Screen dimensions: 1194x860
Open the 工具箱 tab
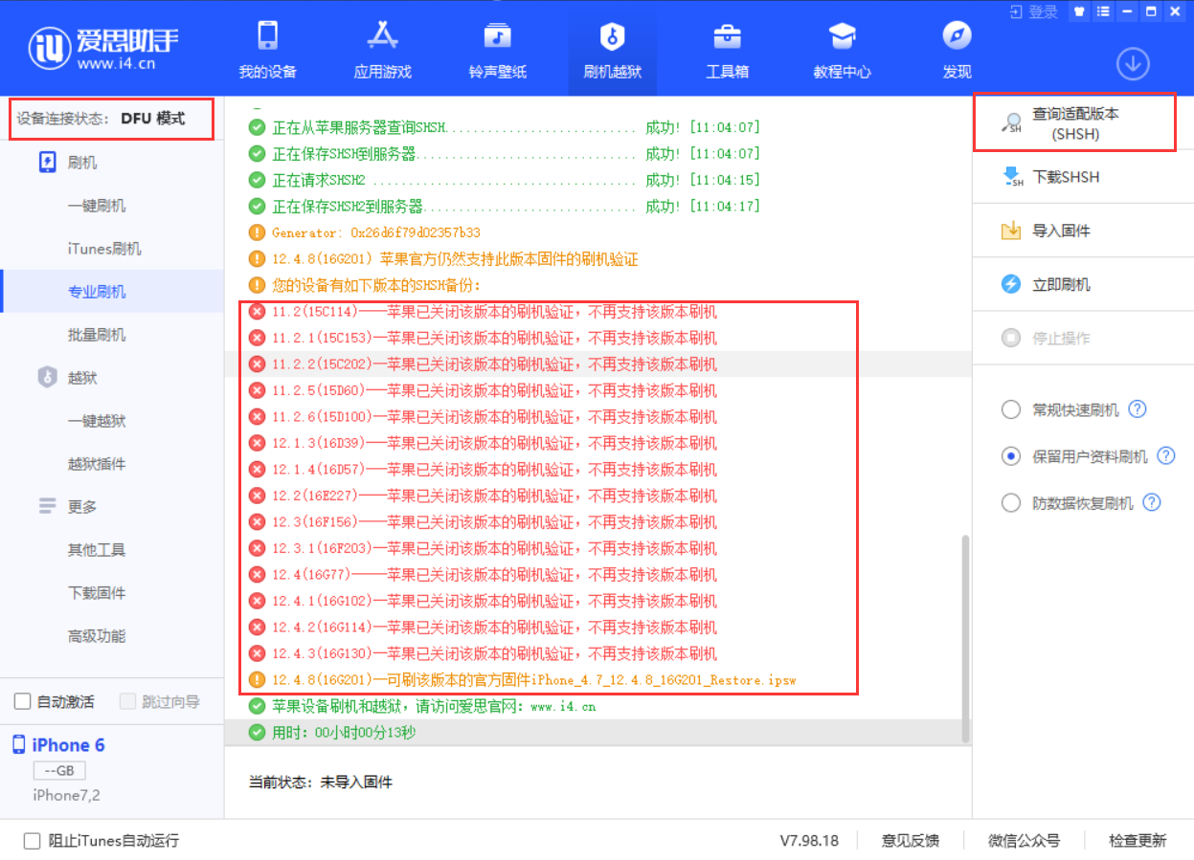(727, 50)
